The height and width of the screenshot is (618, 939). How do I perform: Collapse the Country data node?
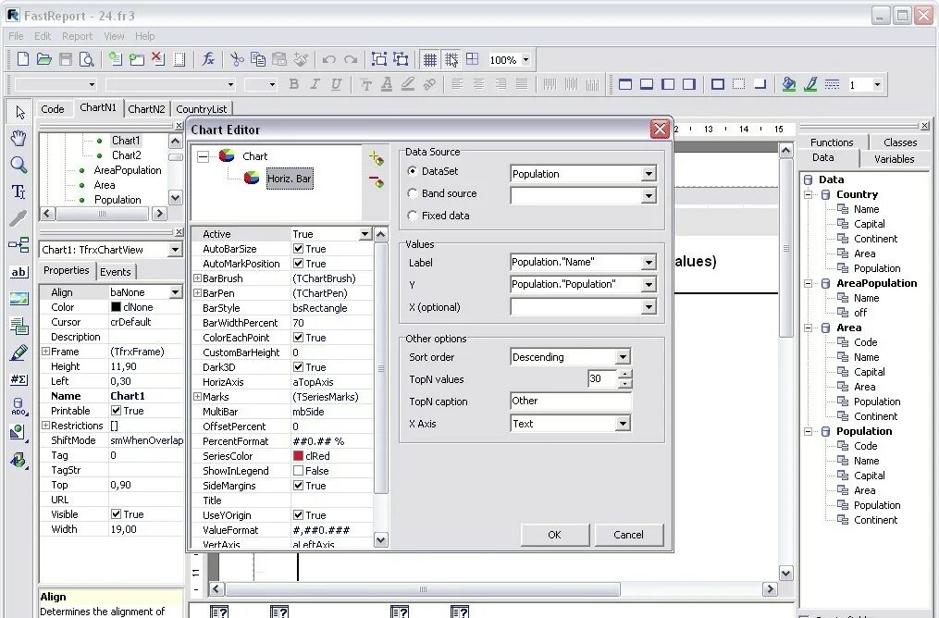(808, 194)
